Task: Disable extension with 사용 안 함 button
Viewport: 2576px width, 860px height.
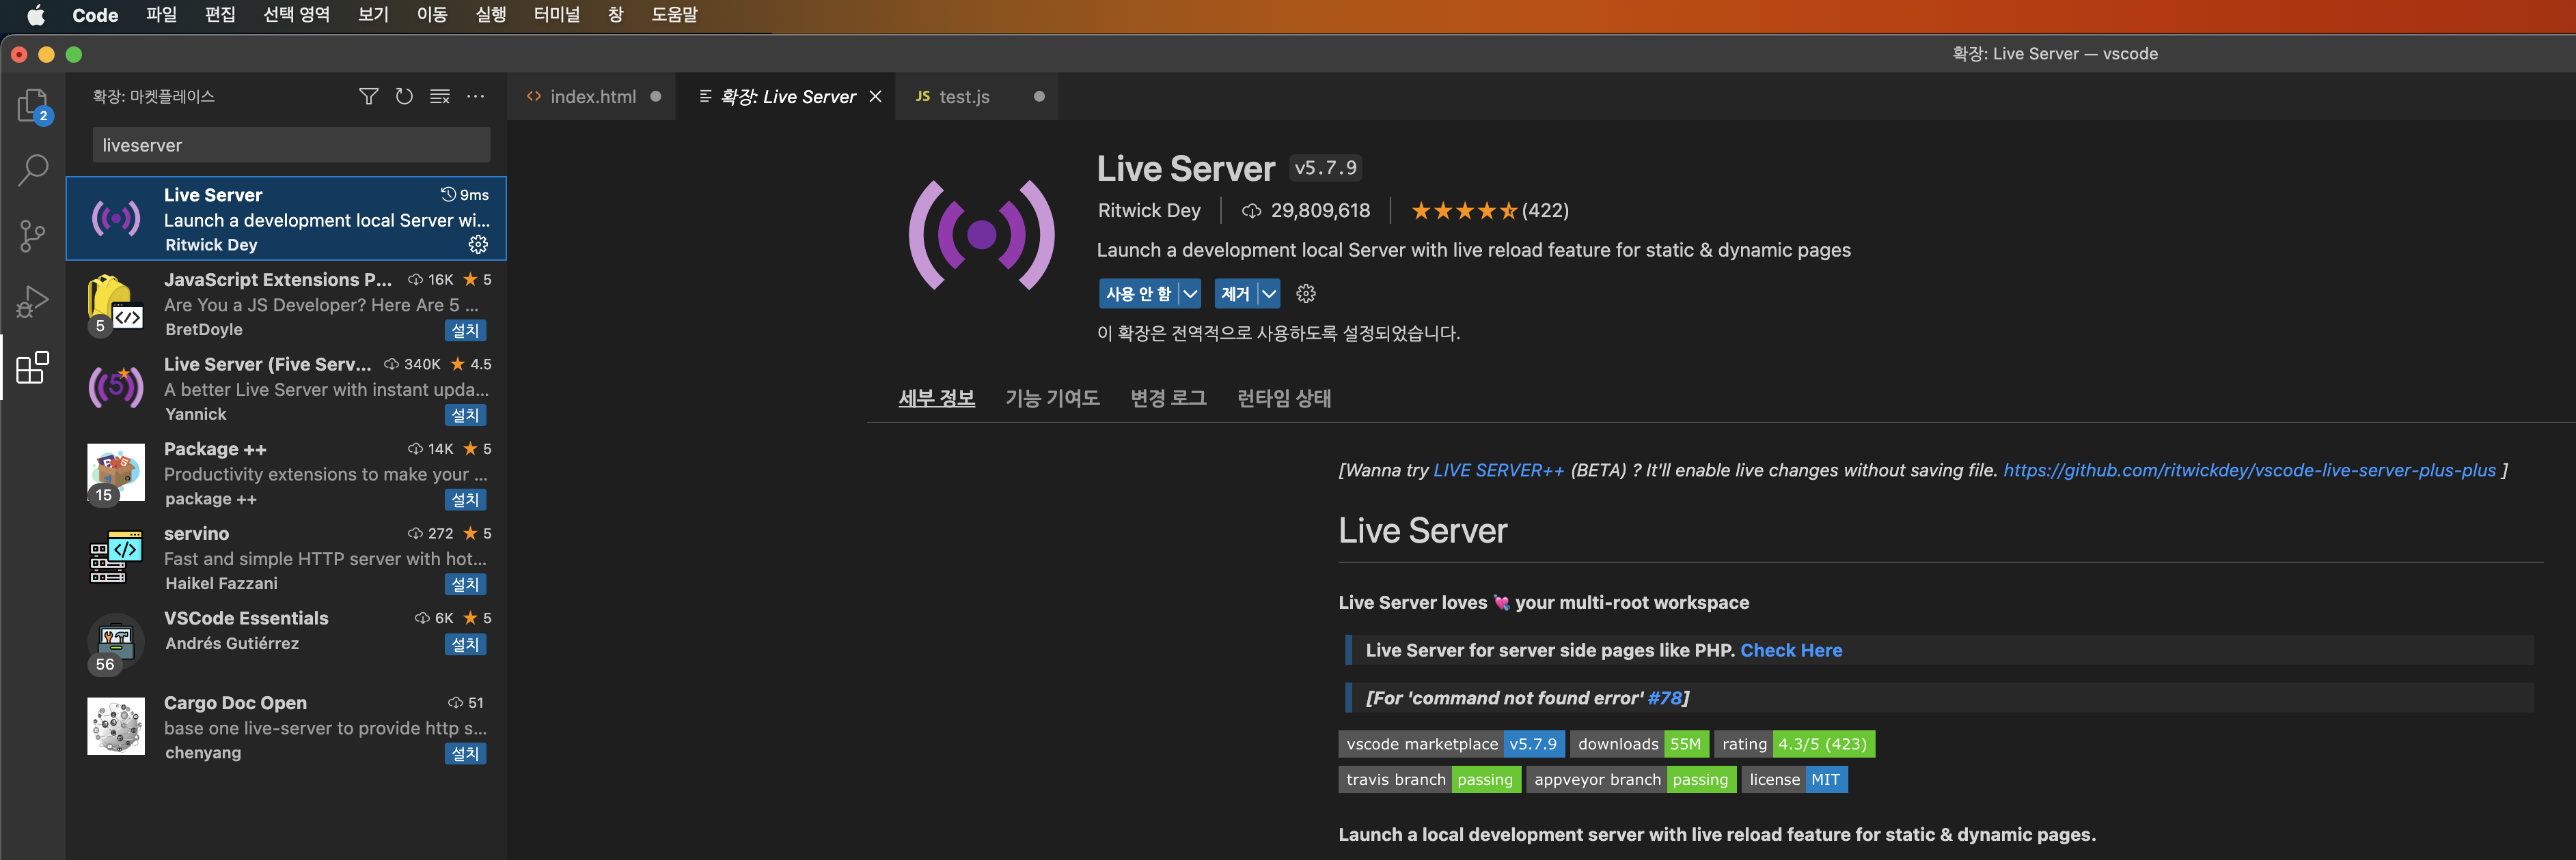Action: 1138,293
